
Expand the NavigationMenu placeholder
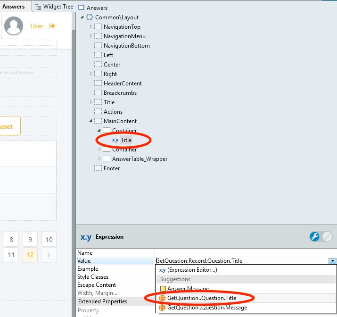[x=91, y=36]
